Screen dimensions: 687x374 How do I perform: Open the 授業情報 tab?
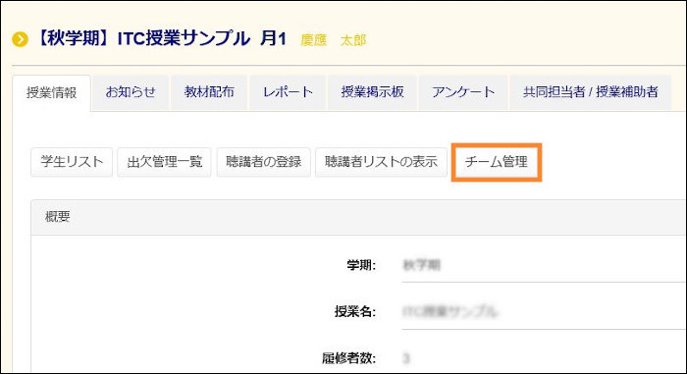coord(52,93)
